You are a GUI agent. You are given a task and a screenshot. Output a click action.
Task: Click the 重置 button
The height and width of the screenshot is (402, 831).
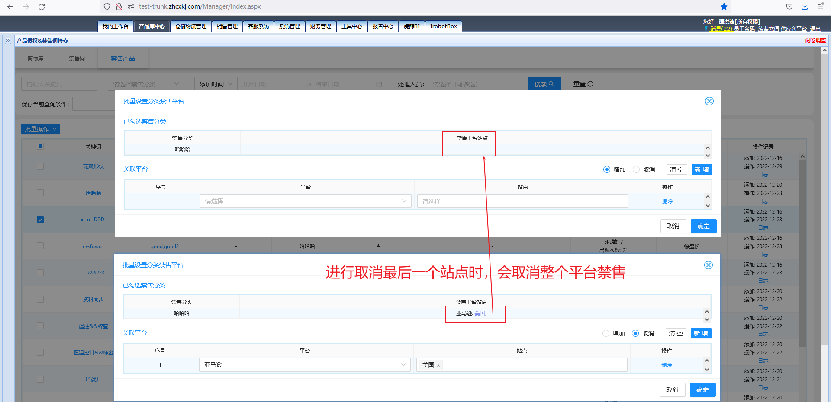(583, 84)
